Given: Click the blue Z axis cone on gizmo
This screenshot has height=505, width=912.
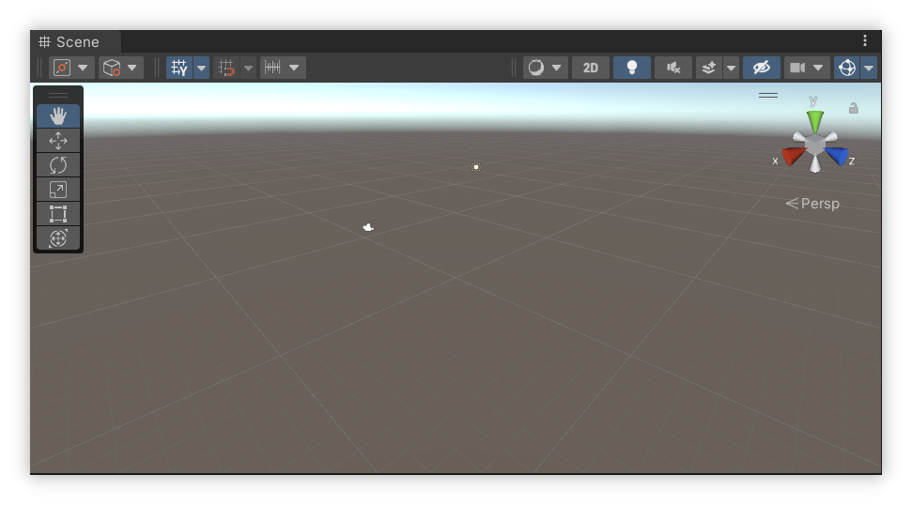Looking at the screenshot, I should (838, 156).
